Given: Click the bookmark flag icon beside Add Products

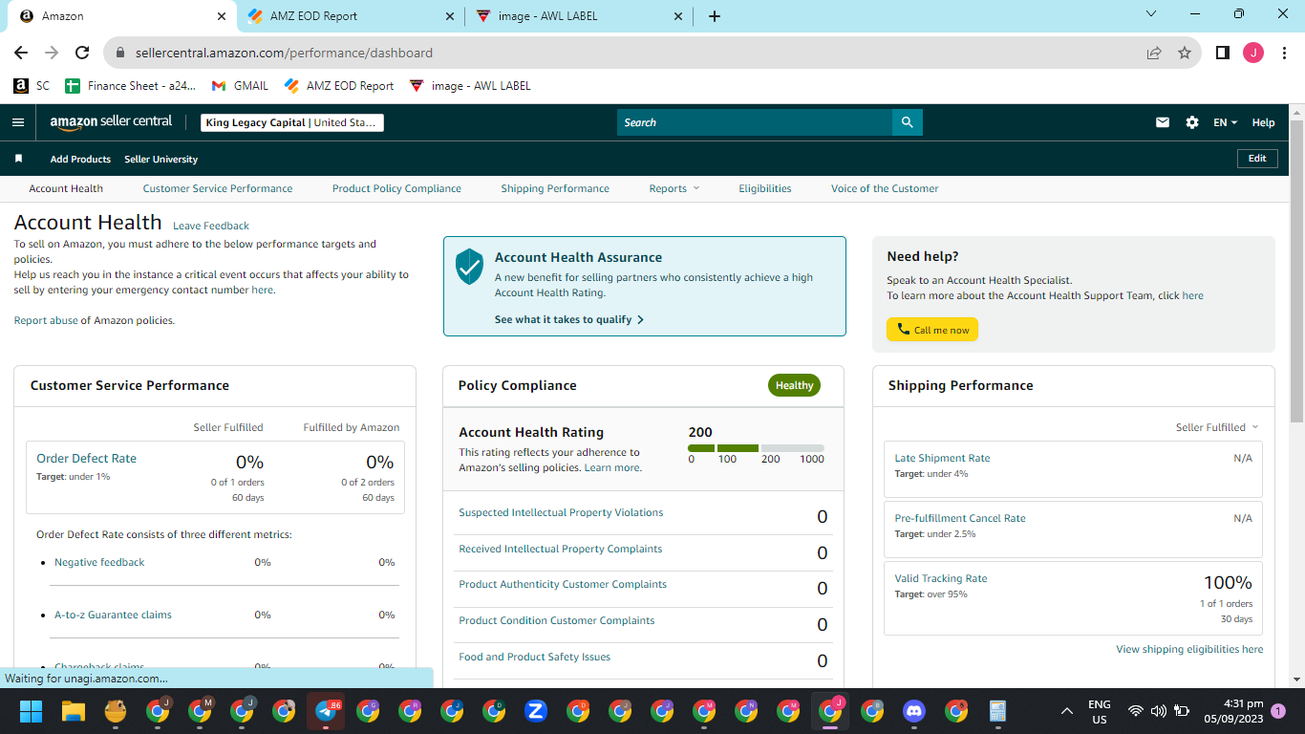Looking at the screenshot, I should [18, 159].
